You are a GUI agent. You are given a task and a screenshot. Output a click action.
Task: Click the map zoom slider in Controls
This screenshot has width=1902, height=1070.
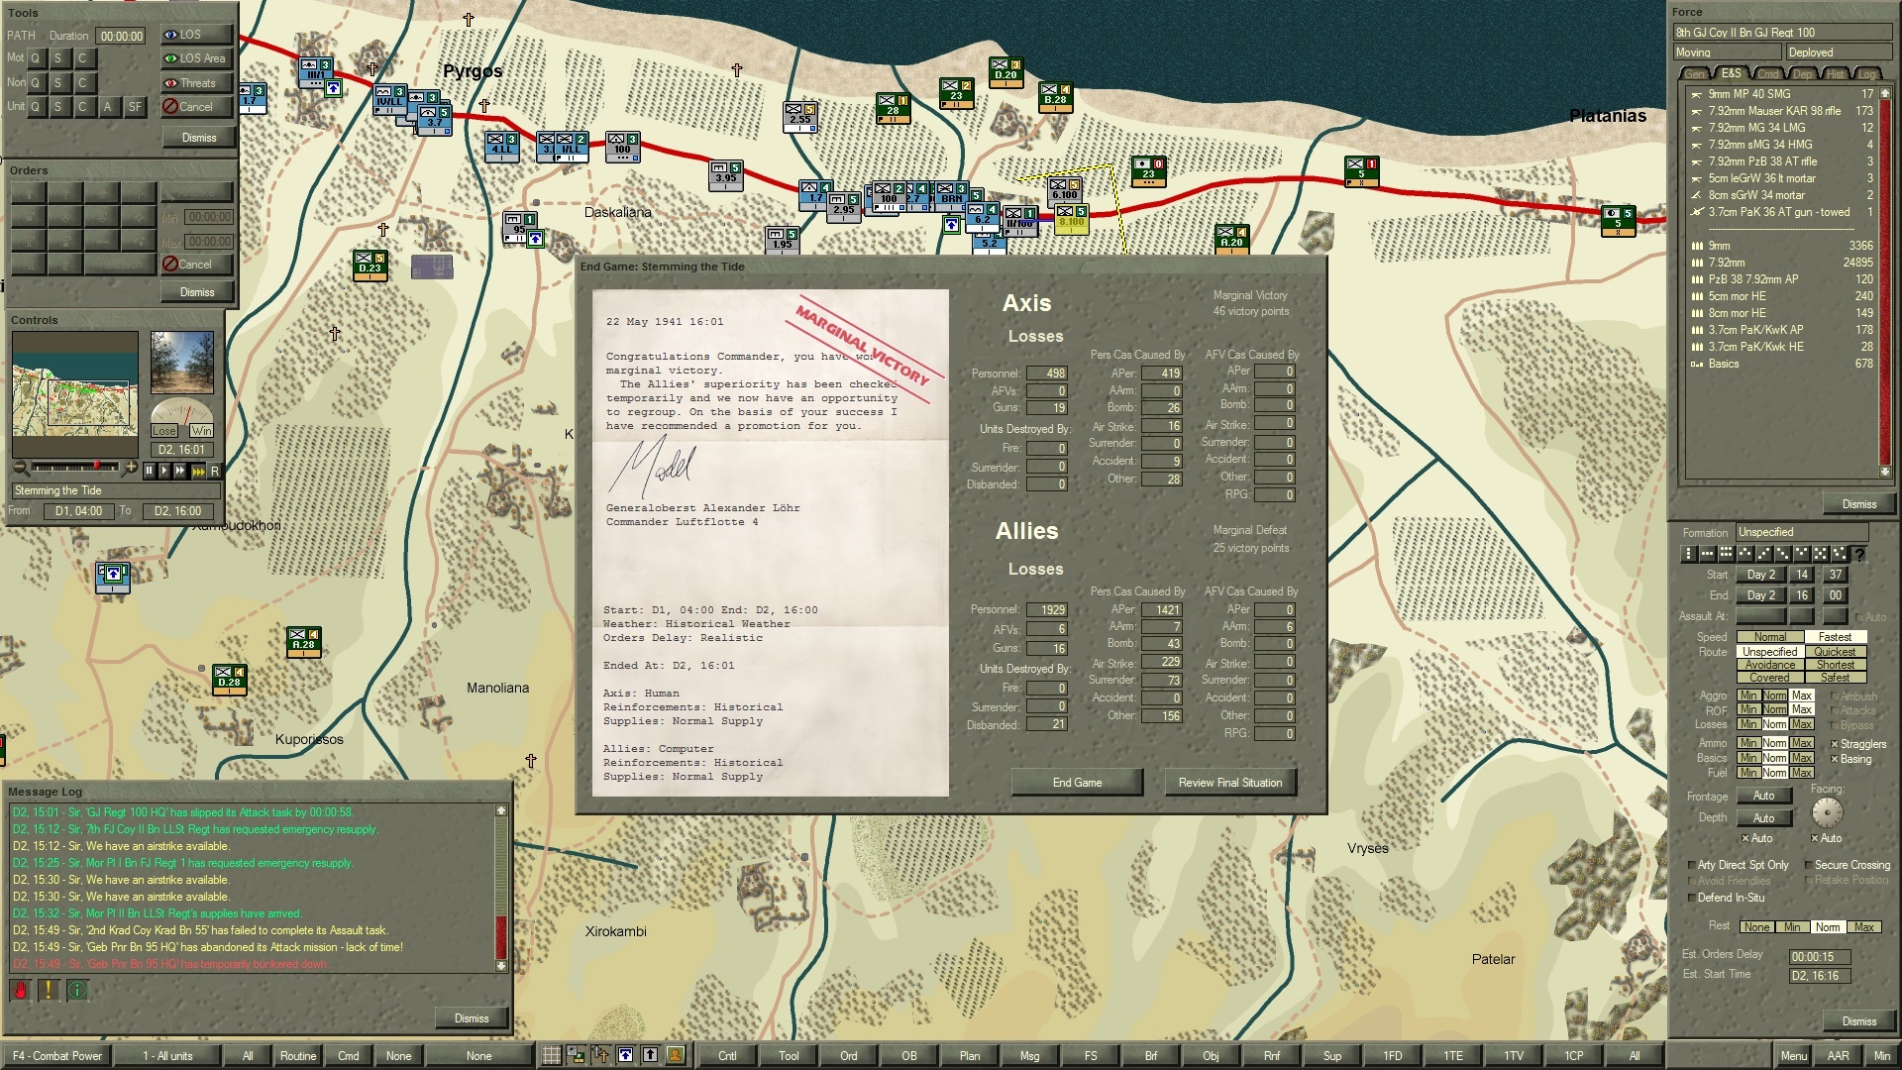coord(75,467)
